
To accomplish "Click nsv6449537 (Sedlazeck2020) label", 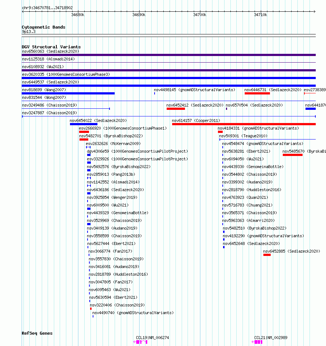I will tap(51, 82).
